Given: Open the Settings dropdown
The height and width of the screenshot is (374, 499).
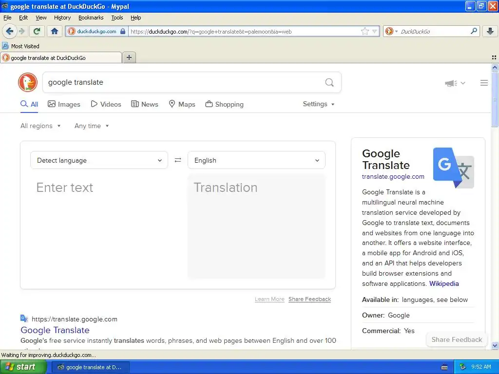Looking at the screenshot, I should point(319,104).
